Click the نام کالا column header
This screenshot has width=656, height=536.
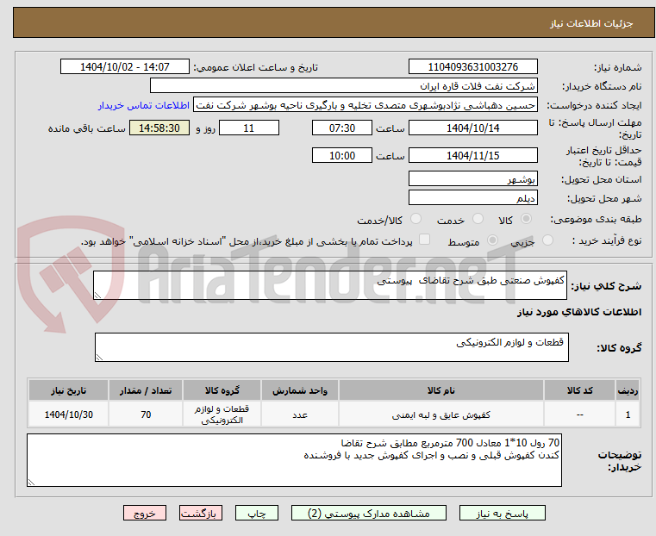[441, 390]
